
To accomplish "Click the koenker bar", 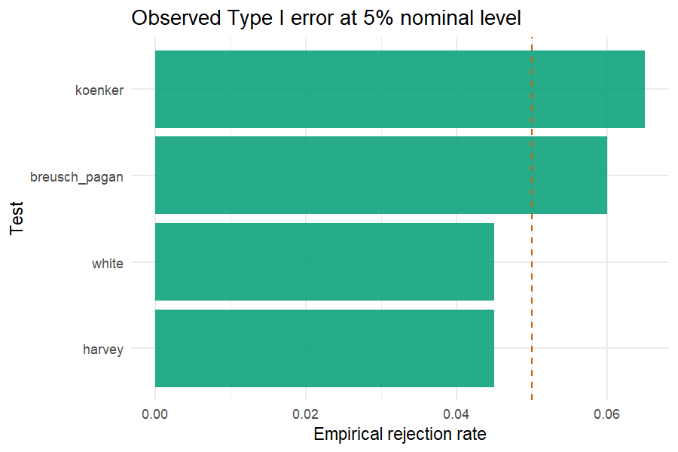I will [399, 89].
